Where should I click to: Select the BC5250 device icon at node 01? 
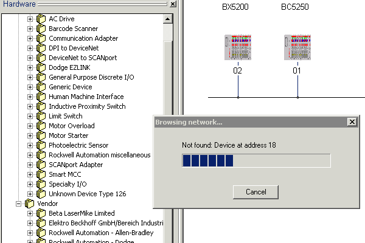pyautogui.click(x=296, y=49)
